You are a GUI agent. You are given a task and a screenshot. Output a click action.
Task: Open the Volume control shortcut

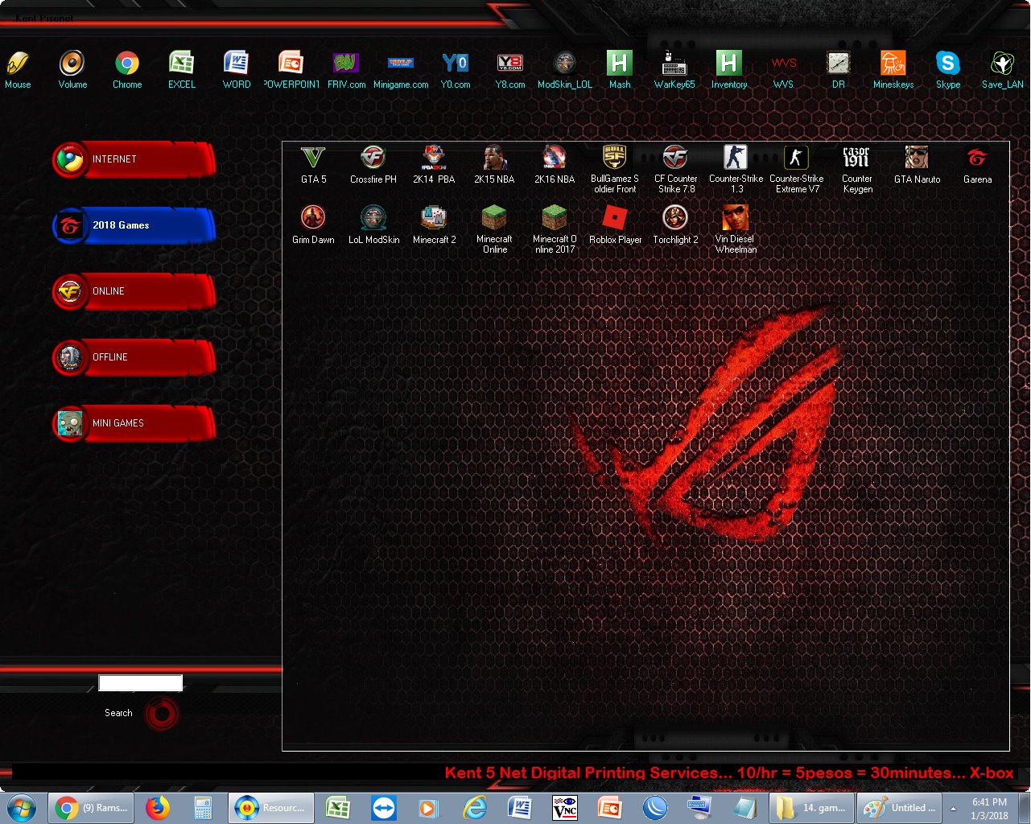pos(72,69)
